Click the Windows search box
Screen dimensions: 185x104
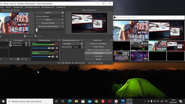(x=30, y=101)
